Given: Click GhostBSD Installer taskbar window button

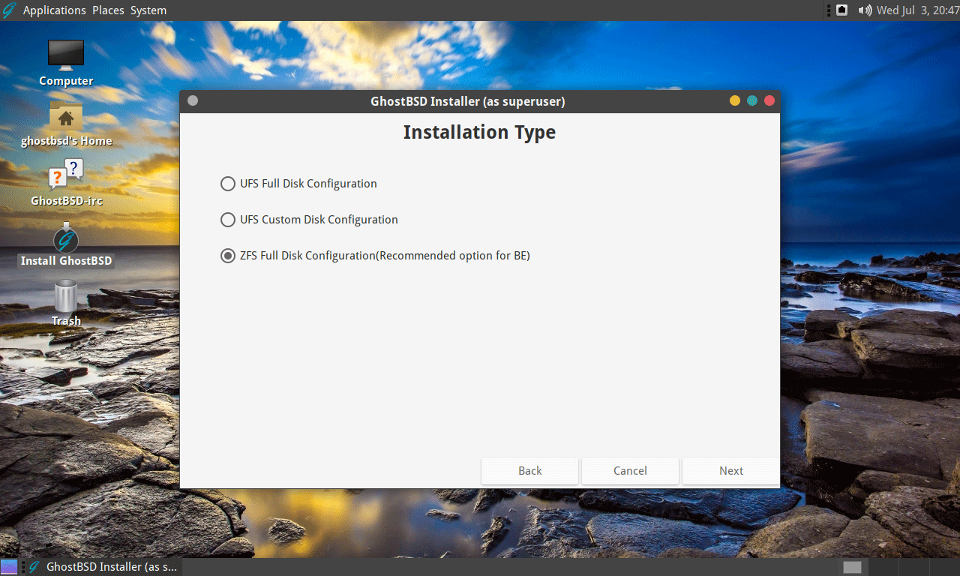Looking at the screenshot, I should click(103, 567).
